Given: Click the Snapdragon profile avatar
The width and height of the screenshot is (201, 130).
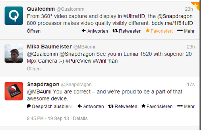Looking at the screenshot, I should [x=14, y=91].
